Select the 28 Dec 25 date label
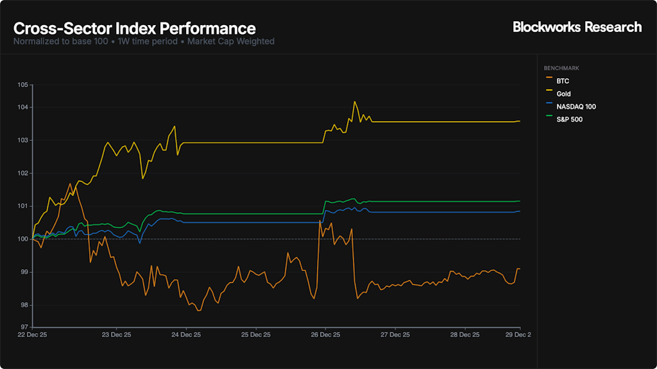 (465, 335)
